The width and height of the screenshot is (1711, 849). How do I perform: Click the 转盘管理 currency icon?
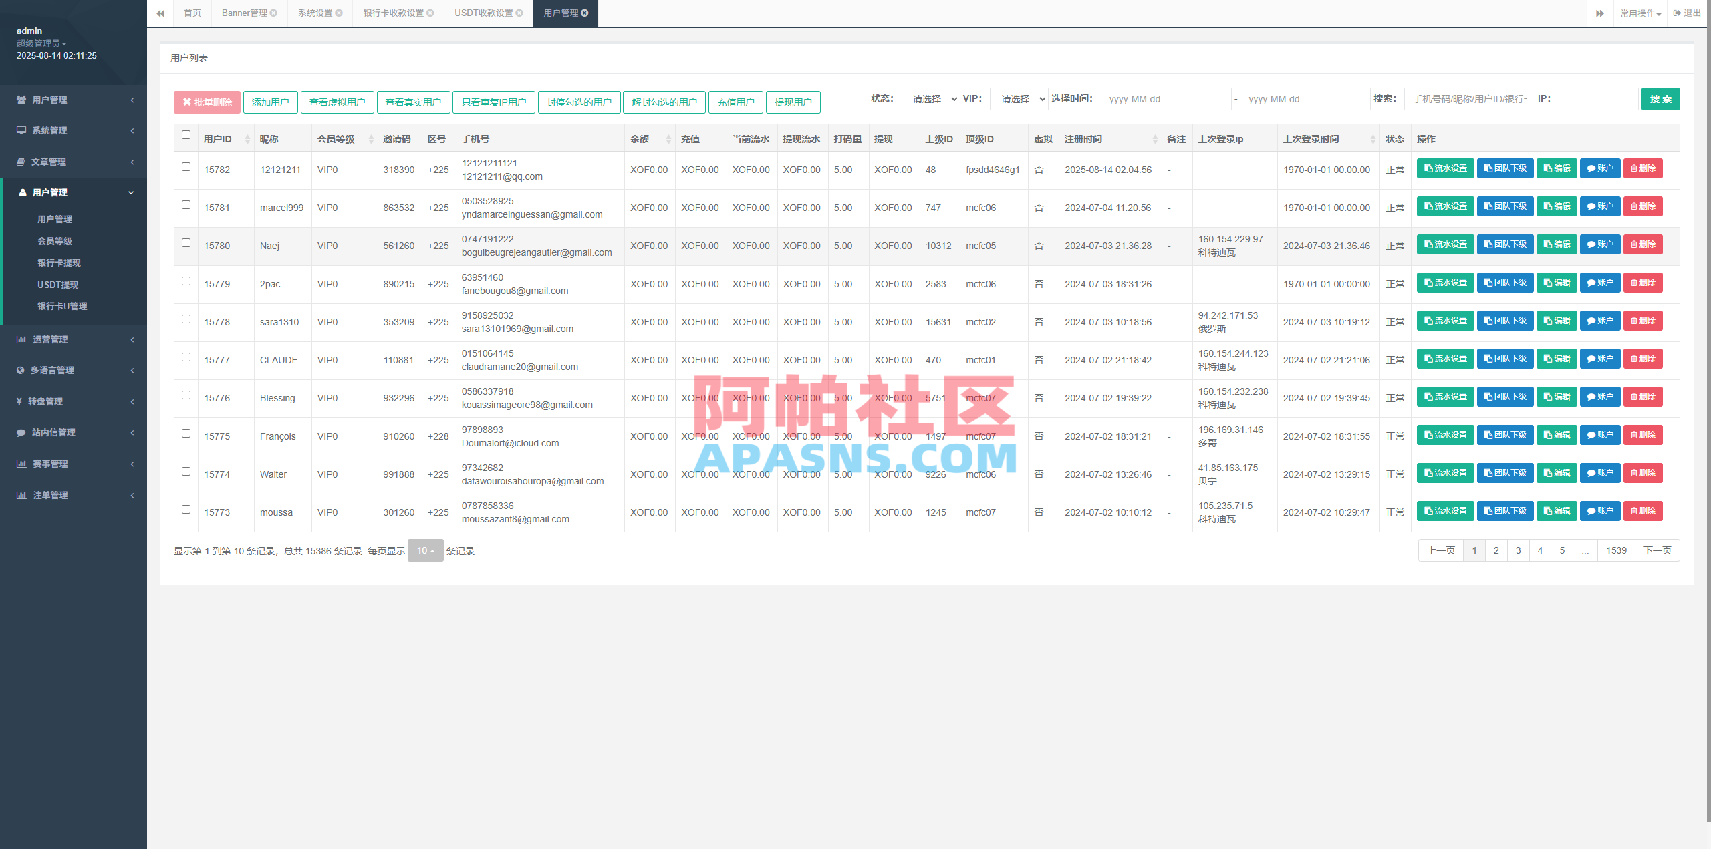click(21, 401)
